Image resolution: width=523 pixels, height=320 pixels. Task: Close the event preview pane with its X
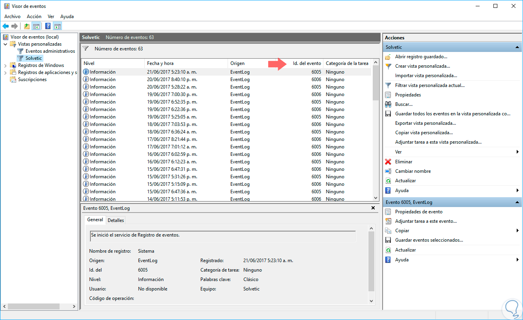click(x=373, y=207)
